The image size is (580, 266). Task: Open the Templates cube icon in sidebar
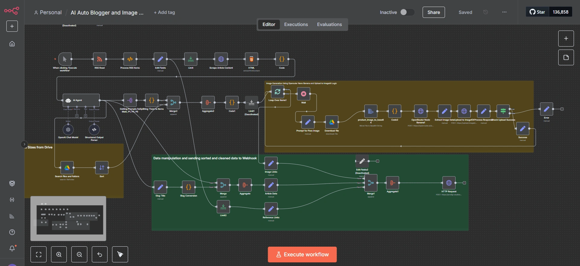pyautogui.click(x=12, y=183)
